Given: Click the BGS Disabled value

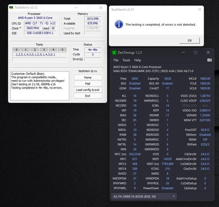Looking at the screenshot, I should pyautogui.click(x=135, y=83).
